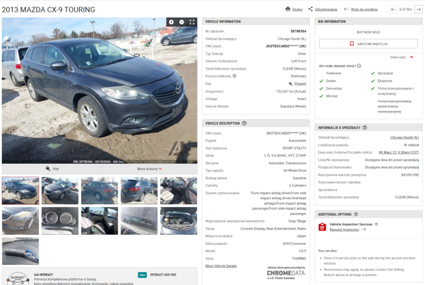The image size is (425, 285).
Task: Open help for Informacje o sprzedaży
Action: click(x=365, y=127)
